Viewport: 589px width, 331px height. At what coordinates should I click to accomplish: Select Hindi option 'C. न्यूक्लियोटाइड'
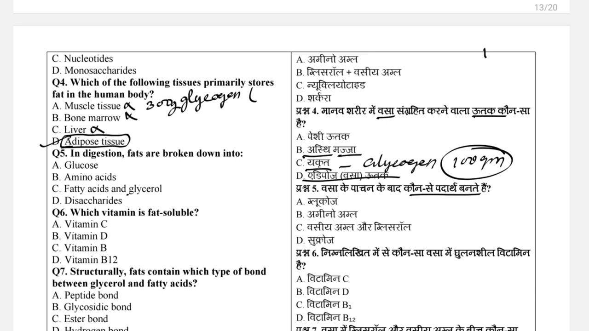tap(330, 85)
